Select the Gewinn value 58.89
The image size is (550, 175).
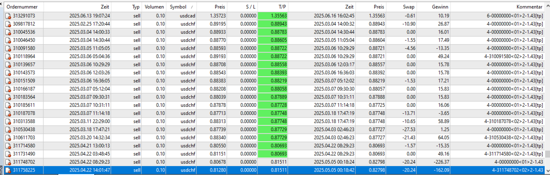pyautogui.click(x=443, y=121)
